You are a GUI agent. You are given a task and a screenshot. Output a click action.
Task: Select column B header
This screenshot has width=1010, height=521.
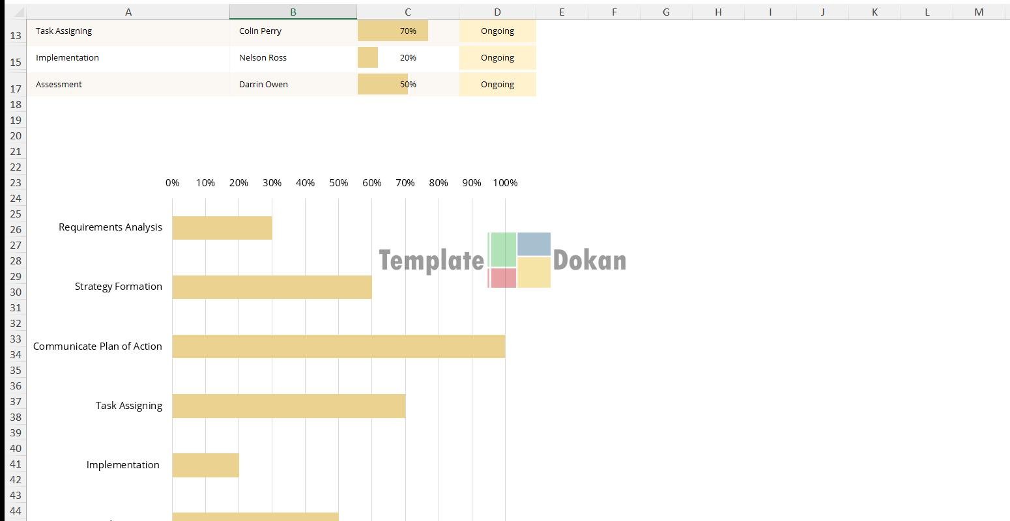(x=293, y=12)
